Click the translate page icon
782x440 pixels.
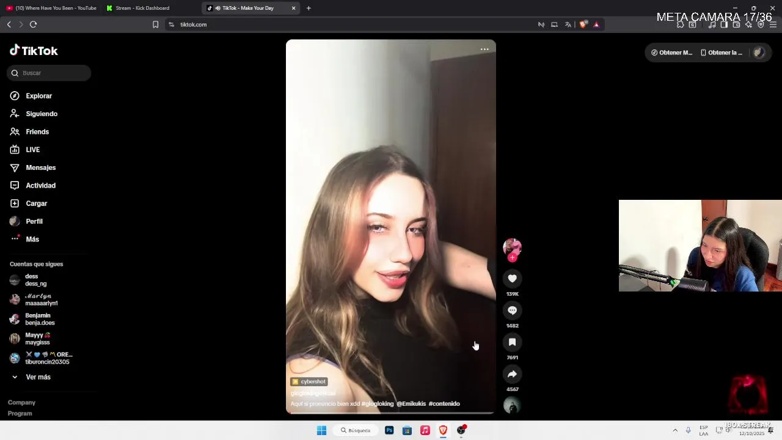[568, 24]
